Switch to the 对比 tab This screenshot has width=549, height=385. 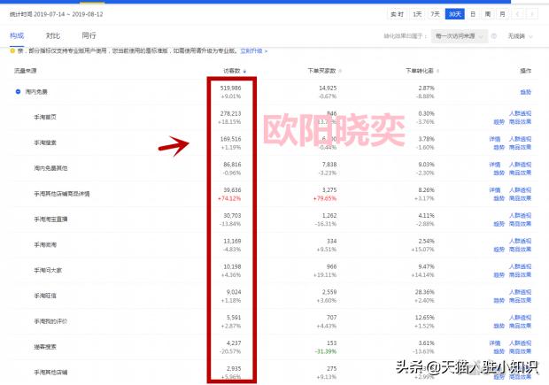click(x=53, y=35)
